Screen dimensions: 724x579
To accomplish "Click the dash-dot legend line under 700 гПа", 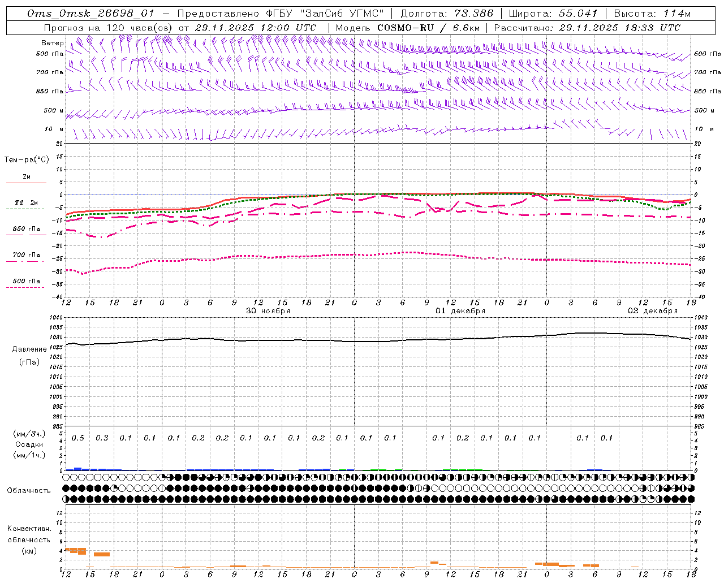I will coord(25,261).
